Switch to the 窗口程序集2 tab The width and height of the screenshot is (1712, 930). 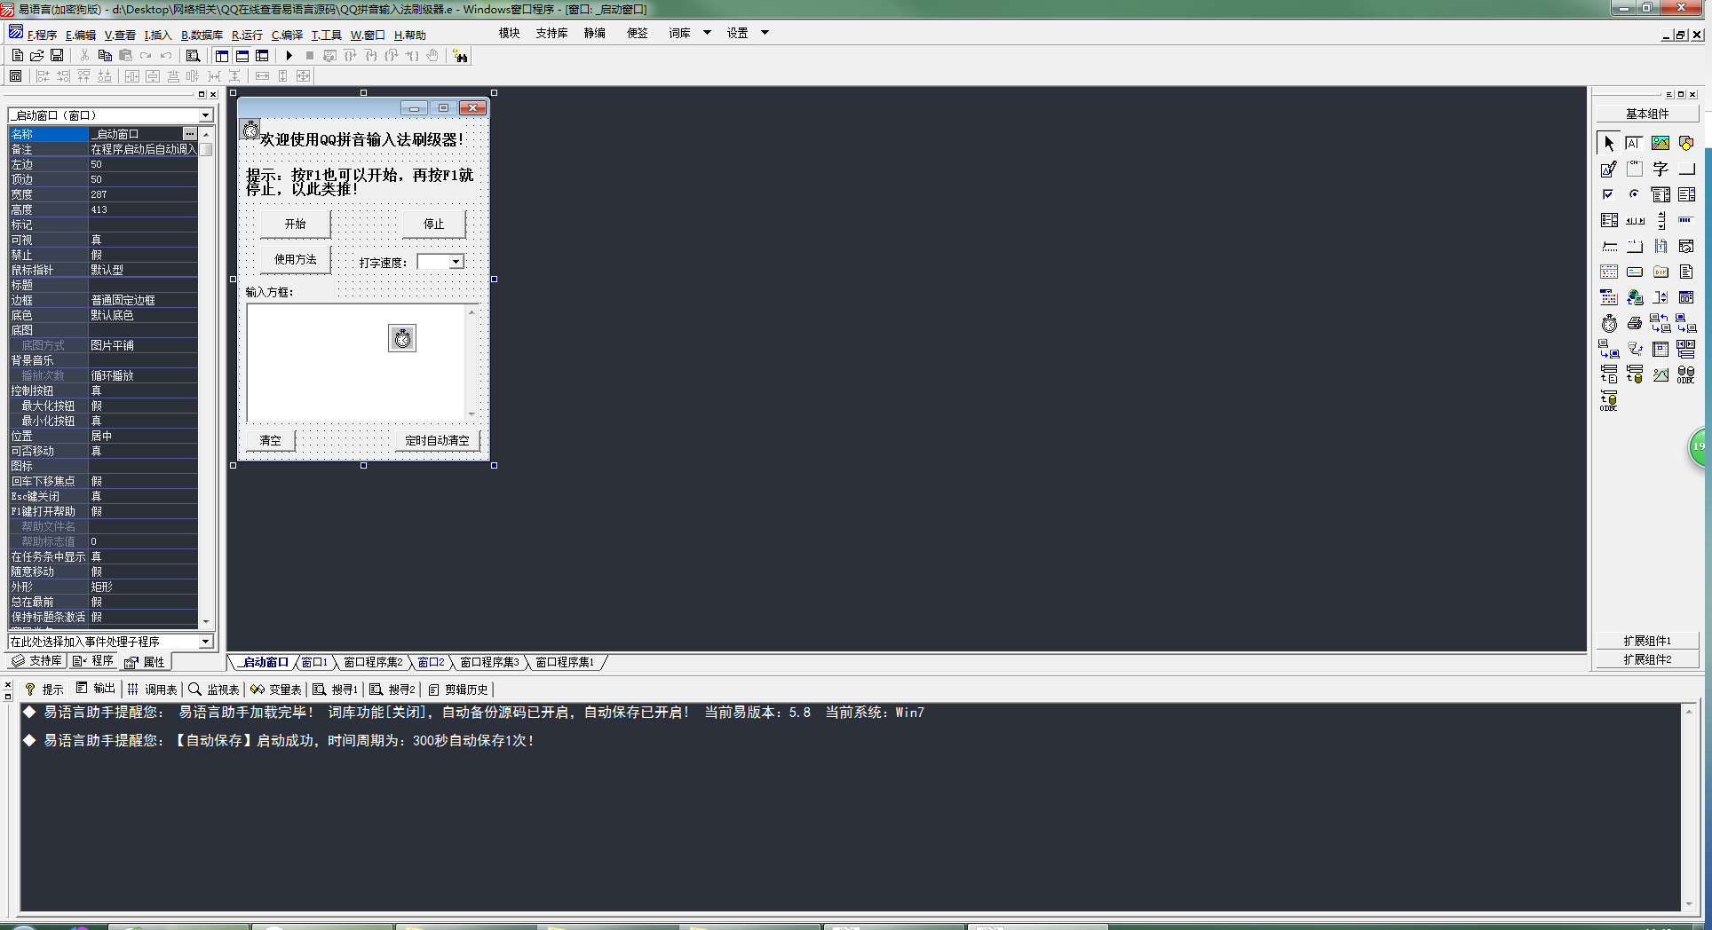pyautogui.click(x=373, y=663)
